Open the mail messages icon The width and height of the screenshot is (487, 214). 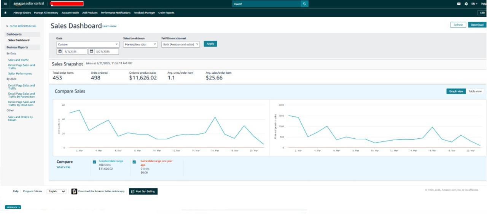click(x=459, y=4)
